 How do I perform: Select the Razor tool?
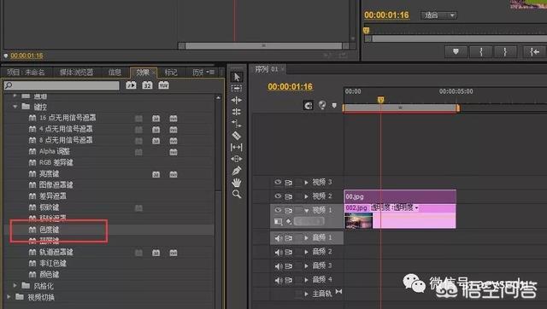(x=237, y=136)
